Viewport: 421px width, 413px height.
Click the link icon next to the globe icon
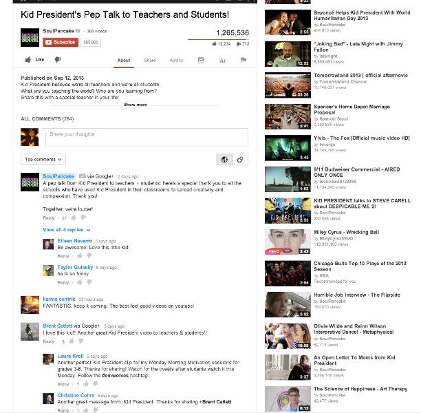tap(240, 160)
